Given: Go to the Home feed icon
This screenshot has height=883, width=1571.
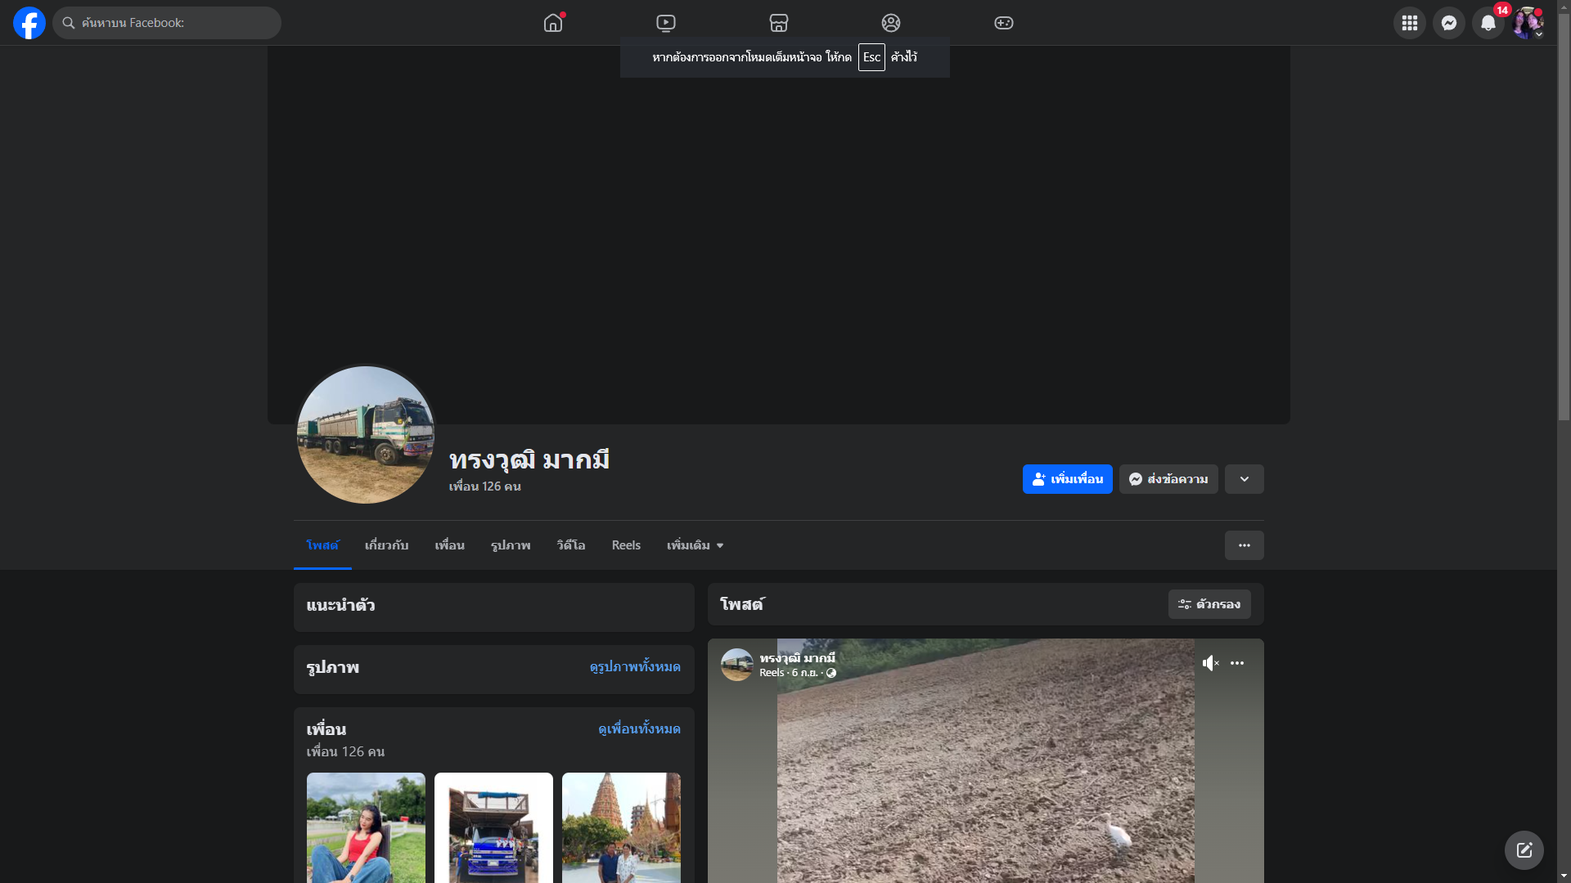Looking at the screenshot, I should pos(553,23).
